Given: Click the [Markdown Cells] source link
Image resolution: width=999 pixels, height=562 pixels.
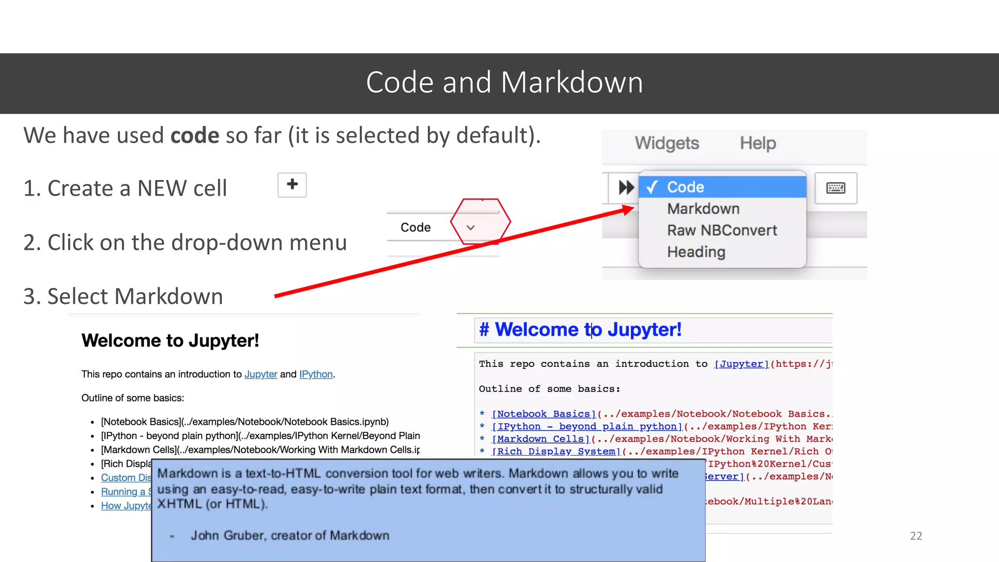Looking at the screenshot, I should (x=540, y=439).
